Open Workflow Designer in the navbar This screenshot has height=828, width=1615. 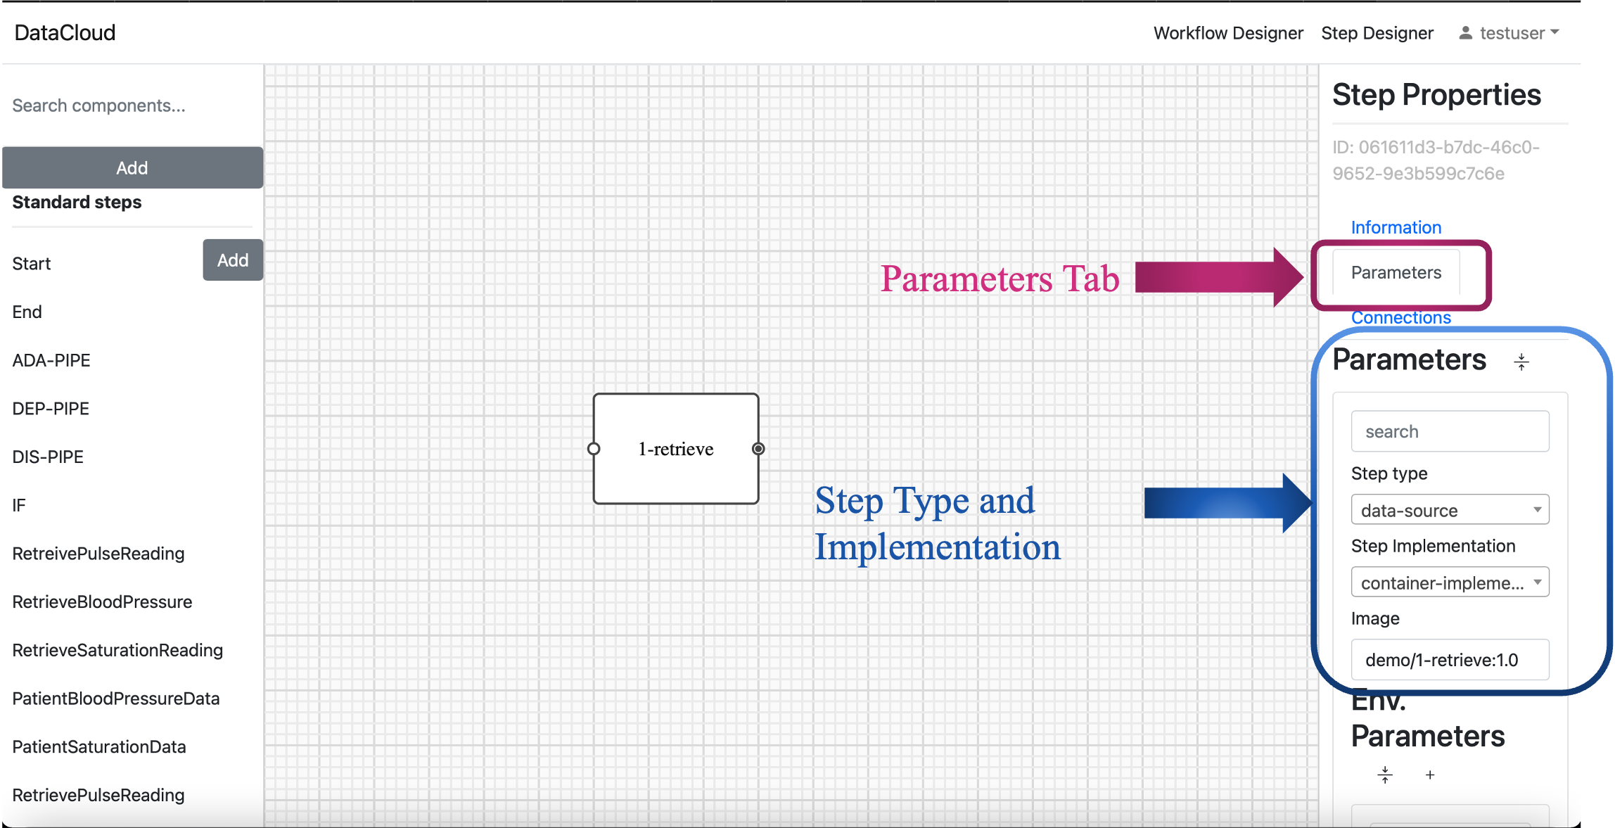click(1228, 33)
